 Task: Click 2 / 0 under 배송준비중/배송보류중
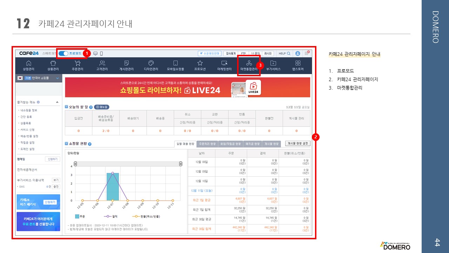tap(106, 131)
